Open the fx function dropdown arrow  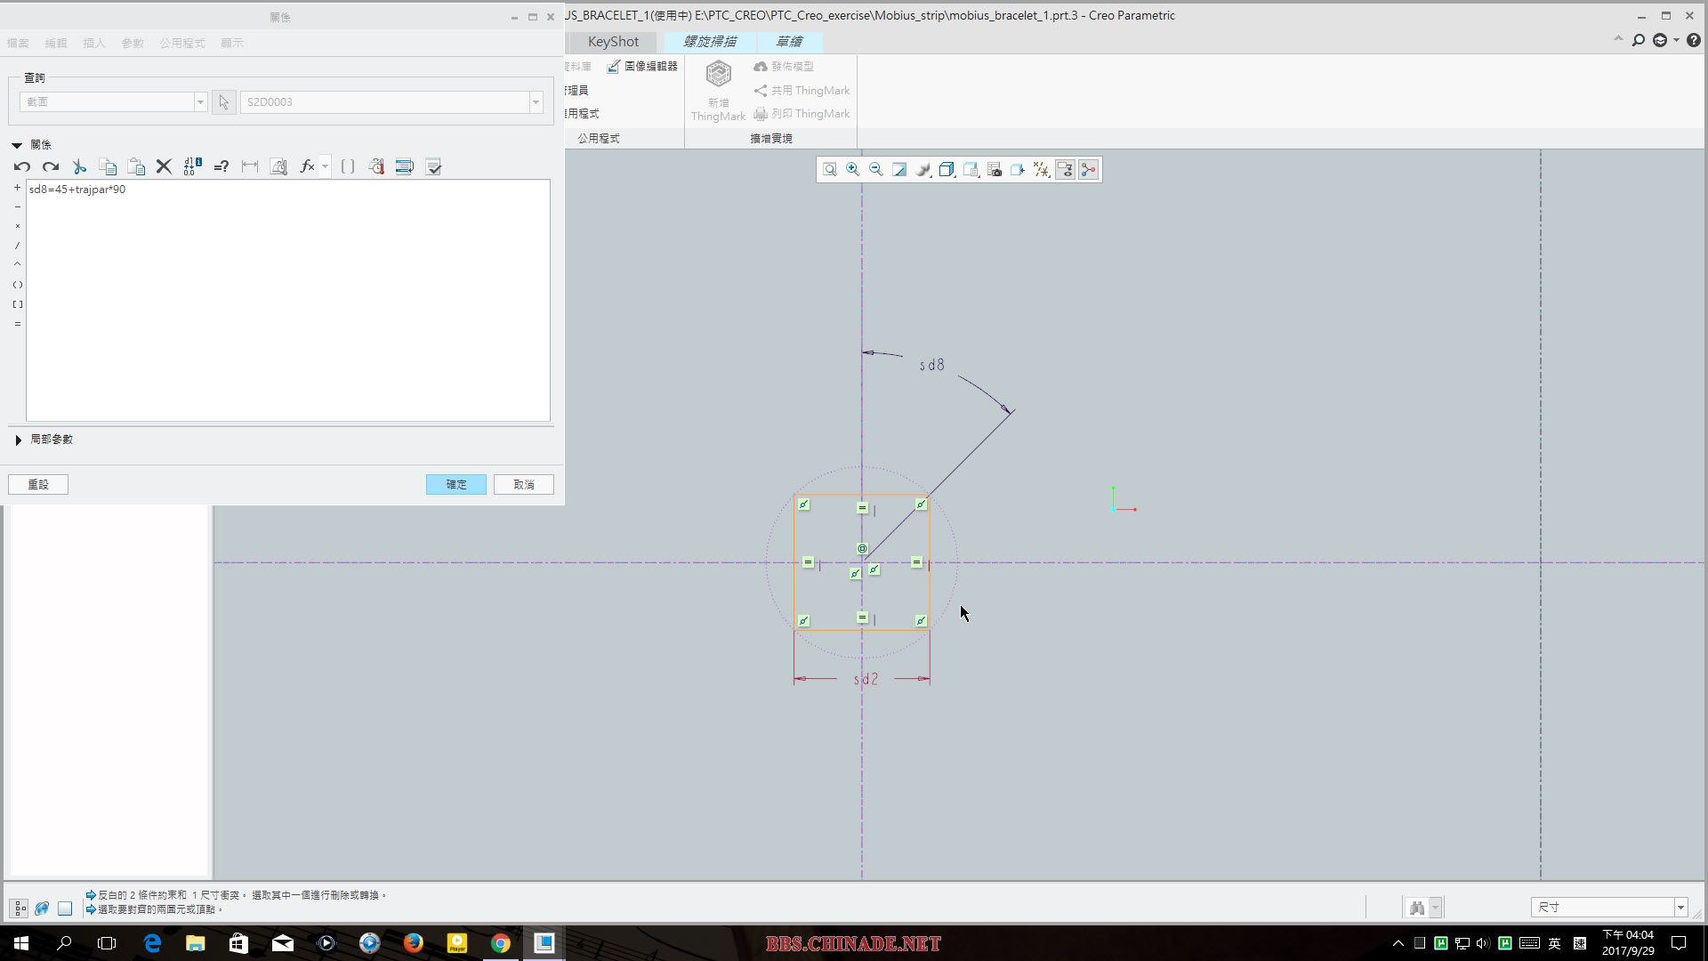coord(325,166)
